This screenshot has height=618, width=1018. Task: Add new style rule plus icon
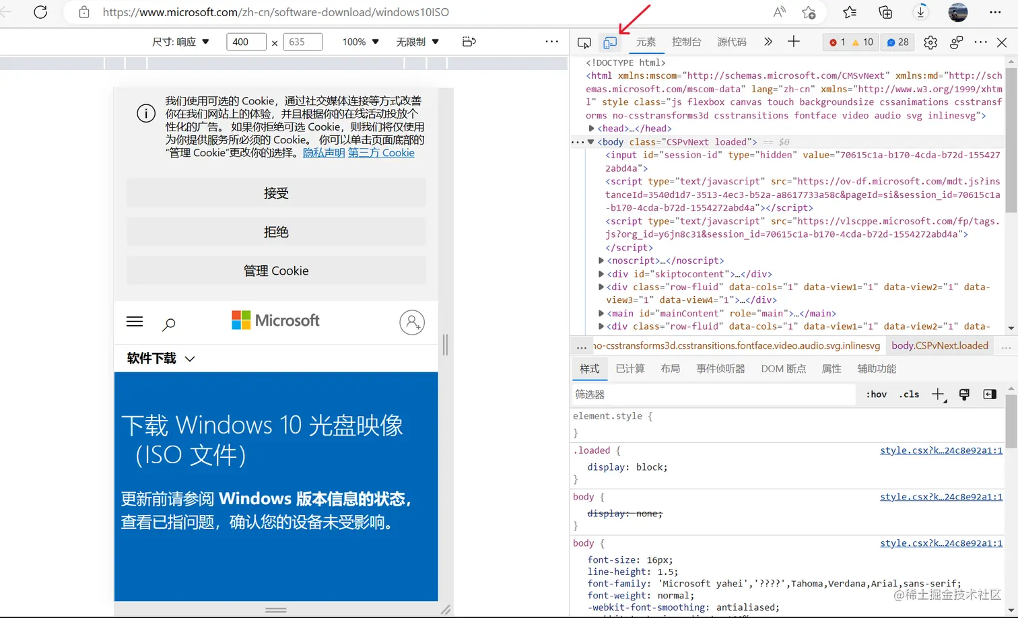tap(939, 394)
